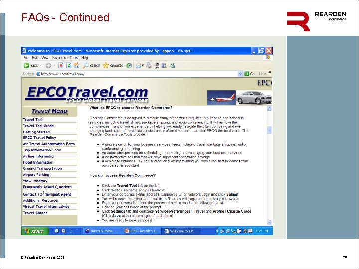Open EPCO Travel Policy link
Screen dimensions: 359x269
(x=39, y=138)
